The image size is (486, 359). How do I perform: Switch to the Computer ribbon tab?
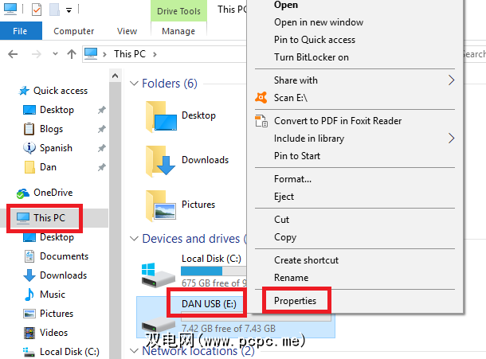tap(74, 31)
